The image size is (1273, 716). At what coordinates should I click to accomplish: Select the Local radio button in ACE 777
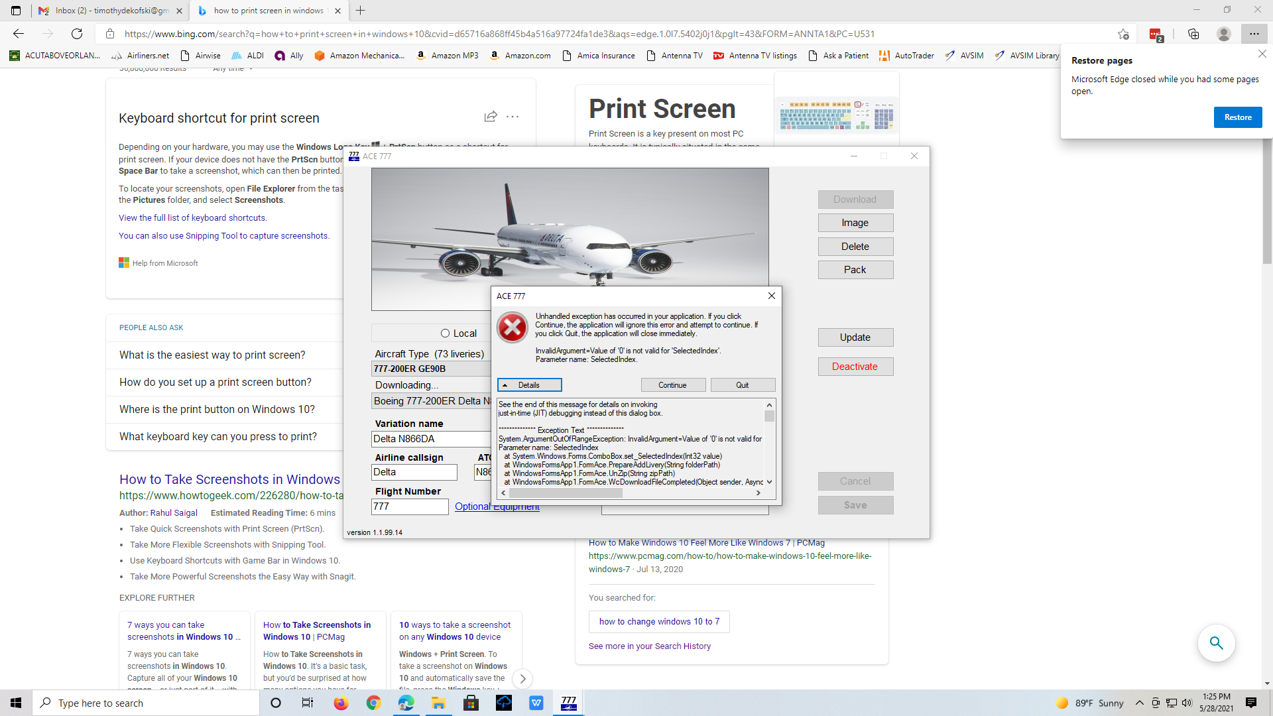click(445, 333)
